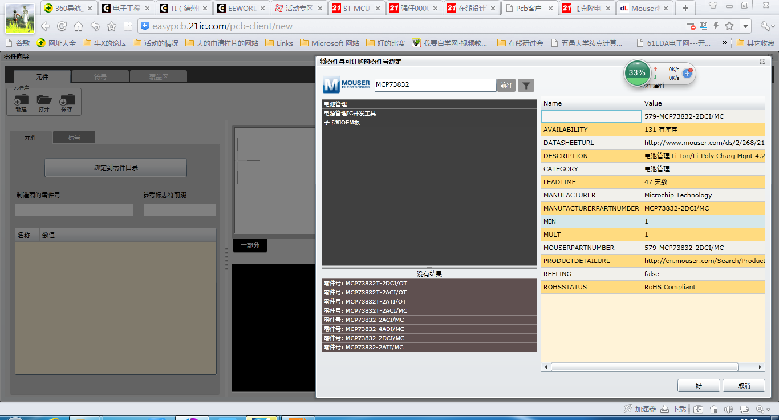Image resolution: width=779 pixels, height=420 pixels.
Task: Switch to the 符号 tab
Action: pyautogui.click(x=100, y=77)
